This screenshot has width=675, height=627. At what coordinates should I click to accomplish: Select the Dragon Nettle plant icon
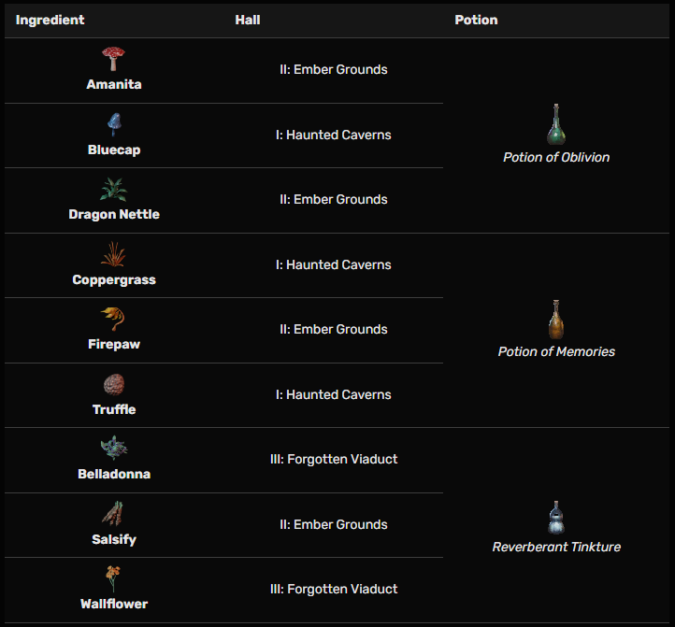(x=113, y=190)
